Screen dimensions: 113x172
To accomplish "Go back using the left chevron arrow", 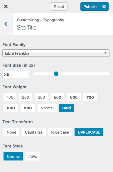I will [x=6, y=24].
